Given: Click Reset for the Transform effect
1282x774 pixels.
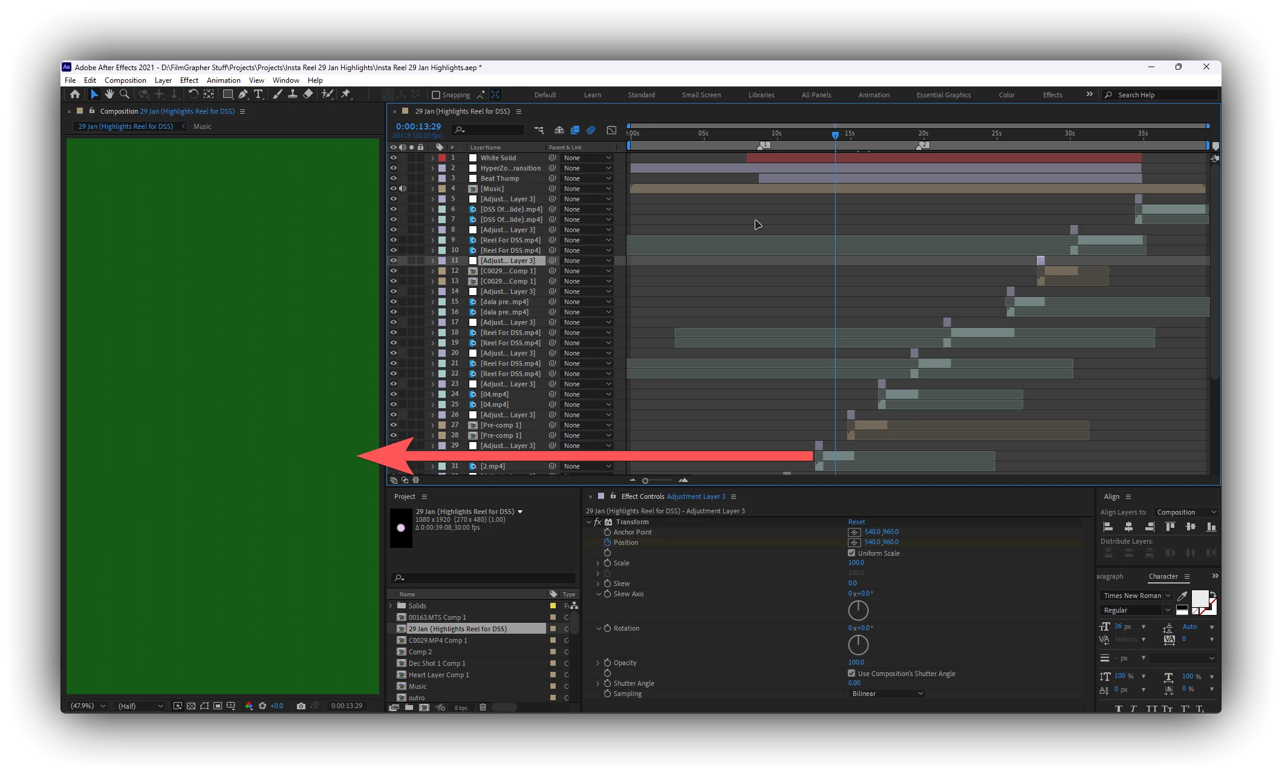Looking at the screenshot, I should coord(856,522).
